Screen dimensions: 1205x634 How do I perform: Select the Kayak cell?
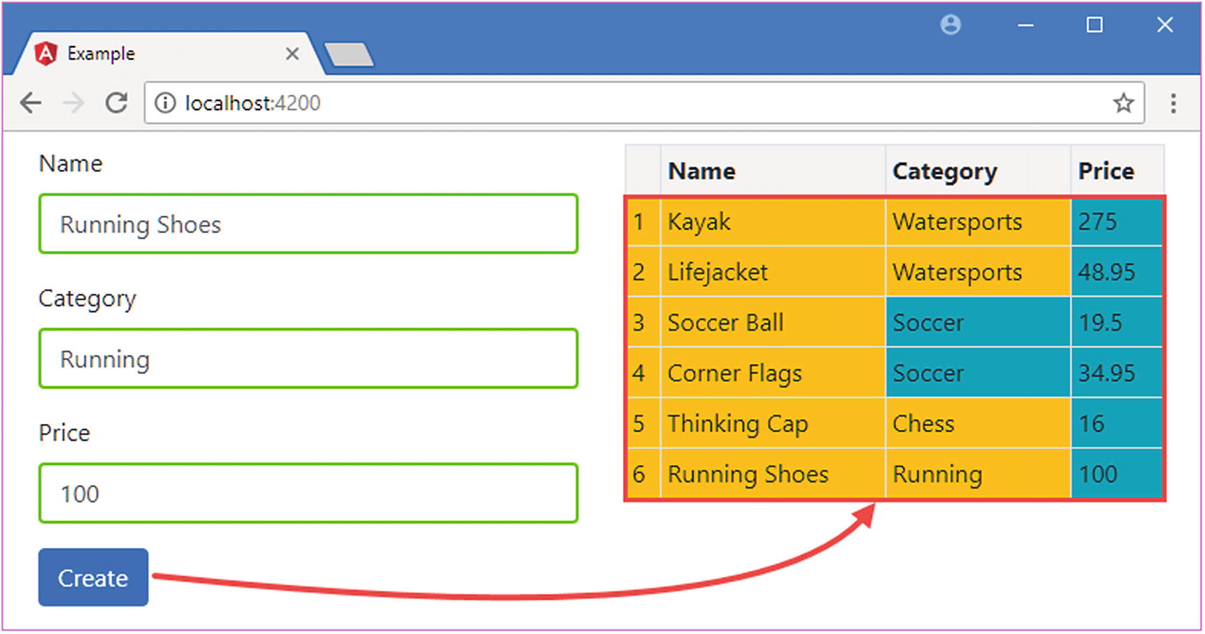773,221
